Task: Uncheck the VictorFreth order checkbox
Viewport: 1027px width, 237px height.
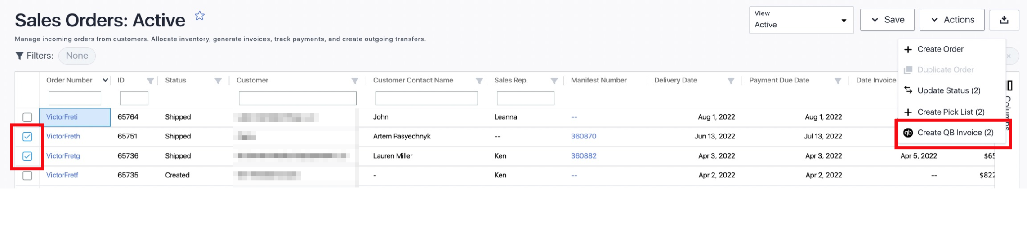Action: [x=27, y=137]
